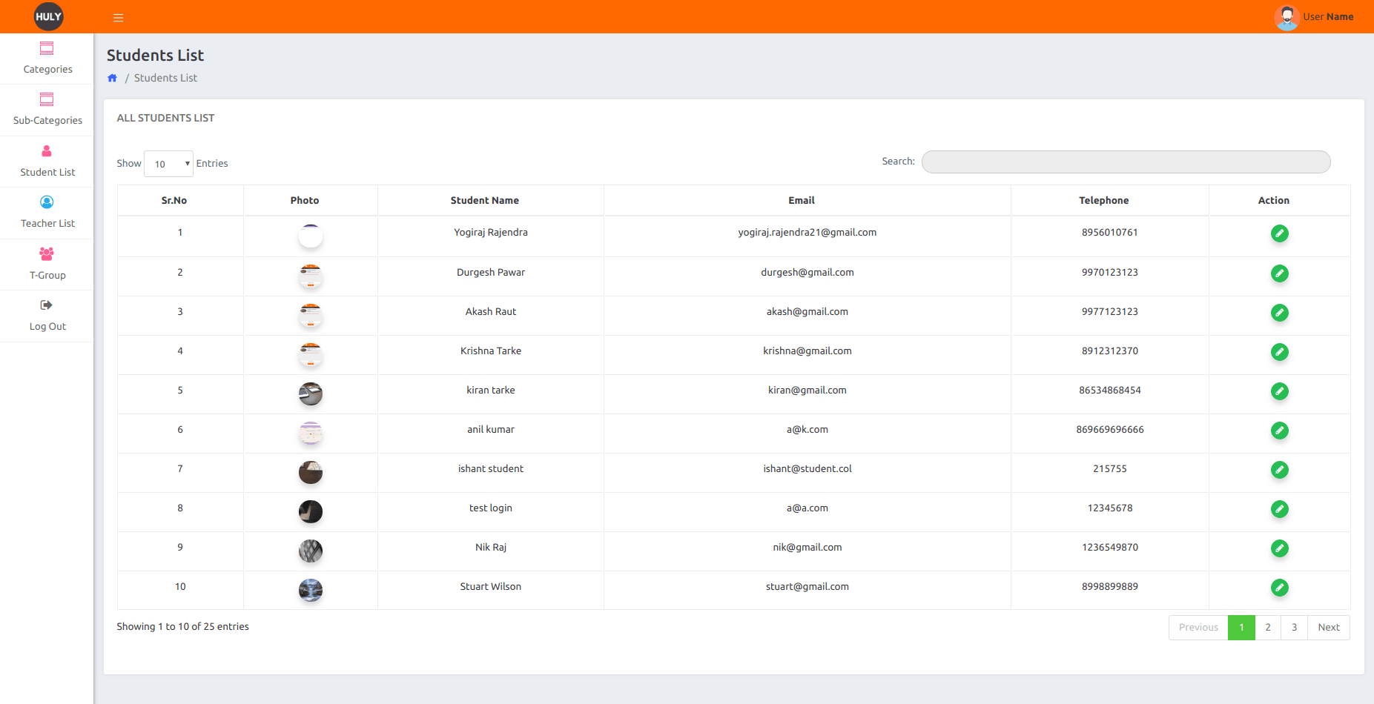Click Durgesh Pawar's photo thumbnail
Image resolution: width=1374 pixels, height=704 pixels.
(x=311, y=276)
